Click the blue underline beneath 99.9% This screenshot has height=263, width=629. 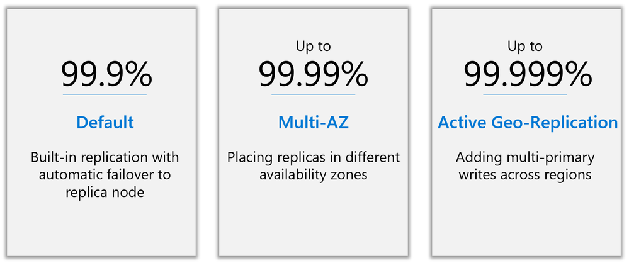[x=105, y=94]
